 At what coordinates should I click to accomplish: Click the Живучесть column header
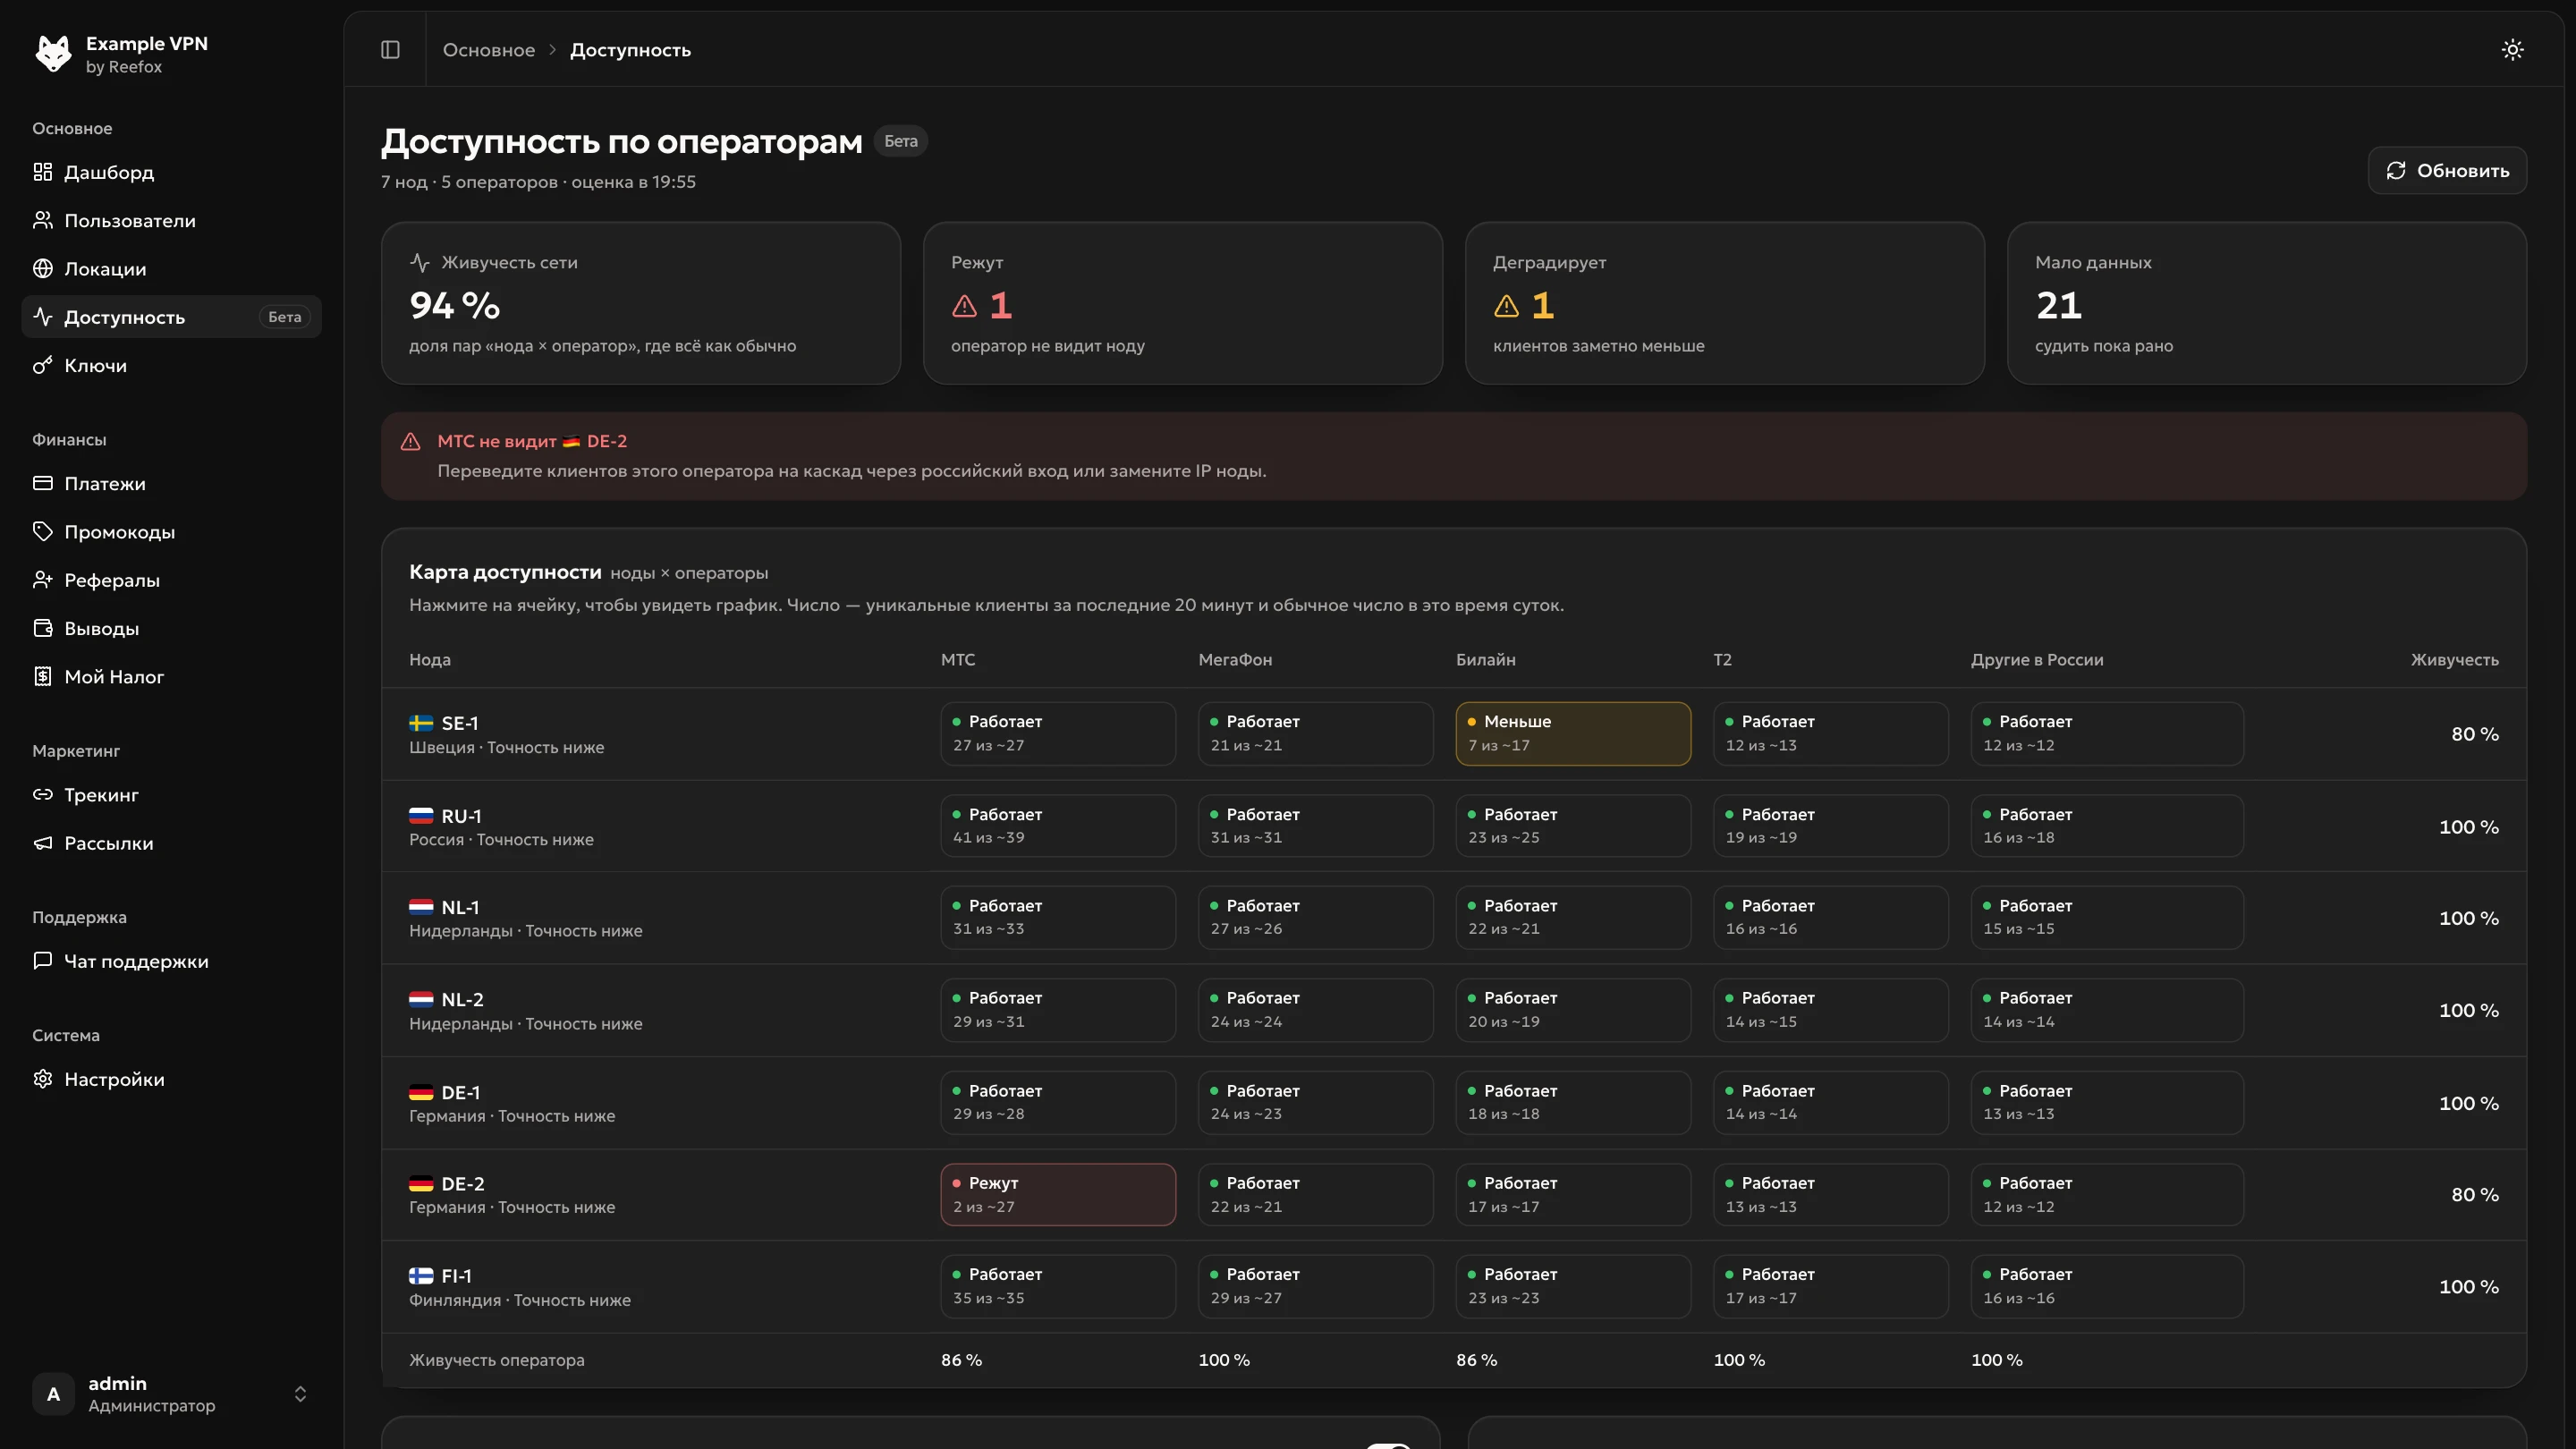click(2454, 660)
